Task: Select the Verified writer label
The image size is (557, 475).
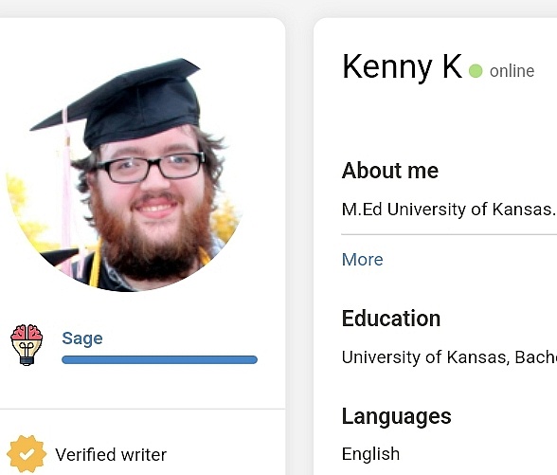Action: click(111, 454)
